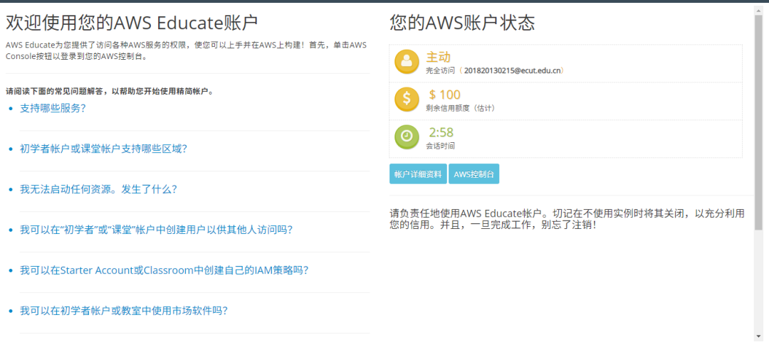Click the 剩余信用额度(估计) label
769x347 pixels.
461,108
